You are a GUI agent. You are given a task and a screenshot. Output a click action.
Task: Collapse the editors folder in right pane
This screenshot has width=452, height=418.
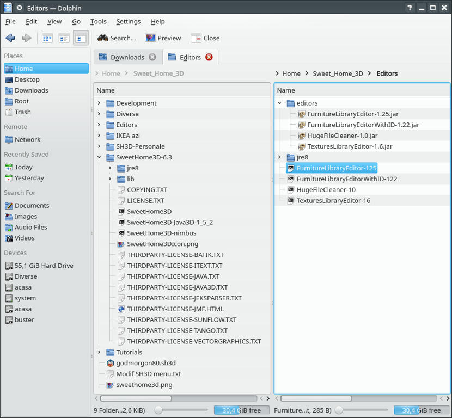tap(279, 103)
